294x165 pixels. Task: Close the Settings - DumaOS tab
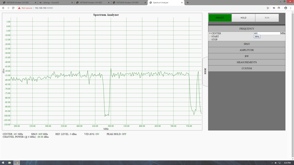72,3
